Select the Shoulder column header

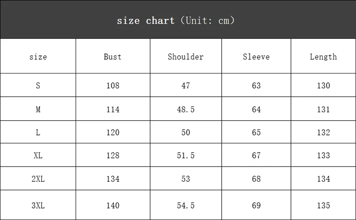[186, 57]
